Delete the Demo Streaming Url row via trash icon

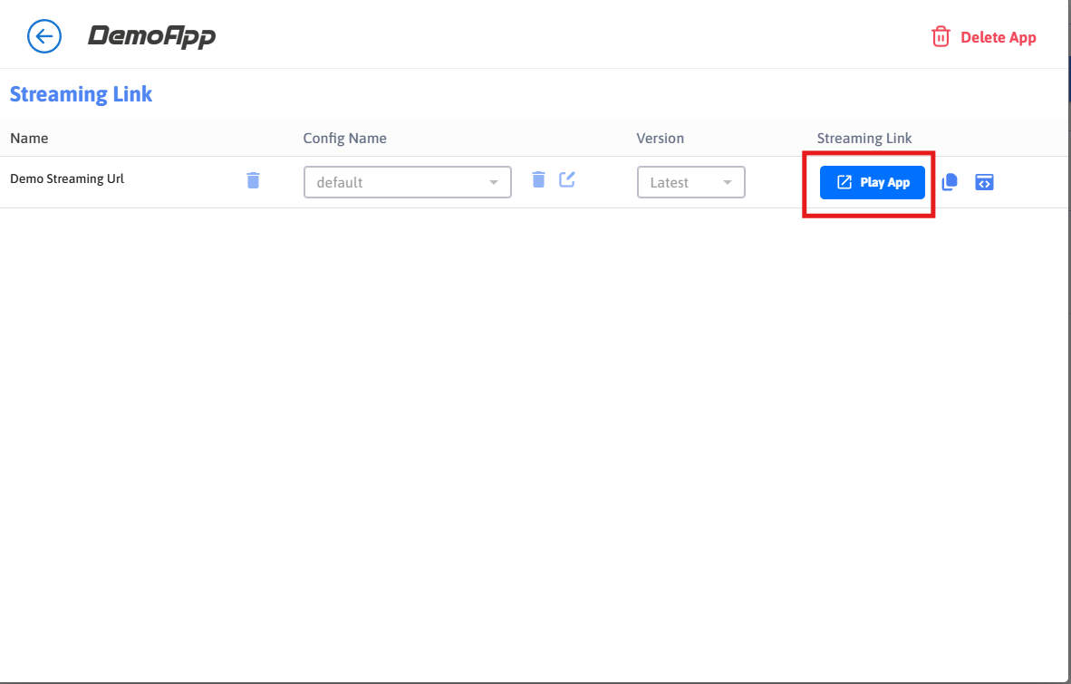(x=254, y=180)
